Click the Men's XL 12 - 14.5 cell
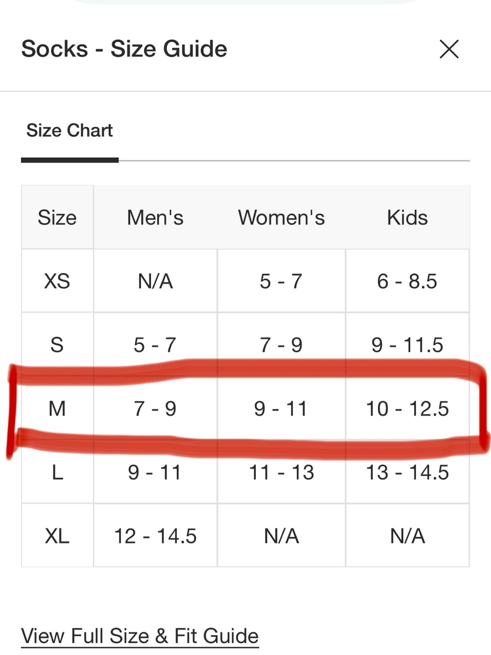Viewport: 491px width, 655px height. (x=155, y=536)
